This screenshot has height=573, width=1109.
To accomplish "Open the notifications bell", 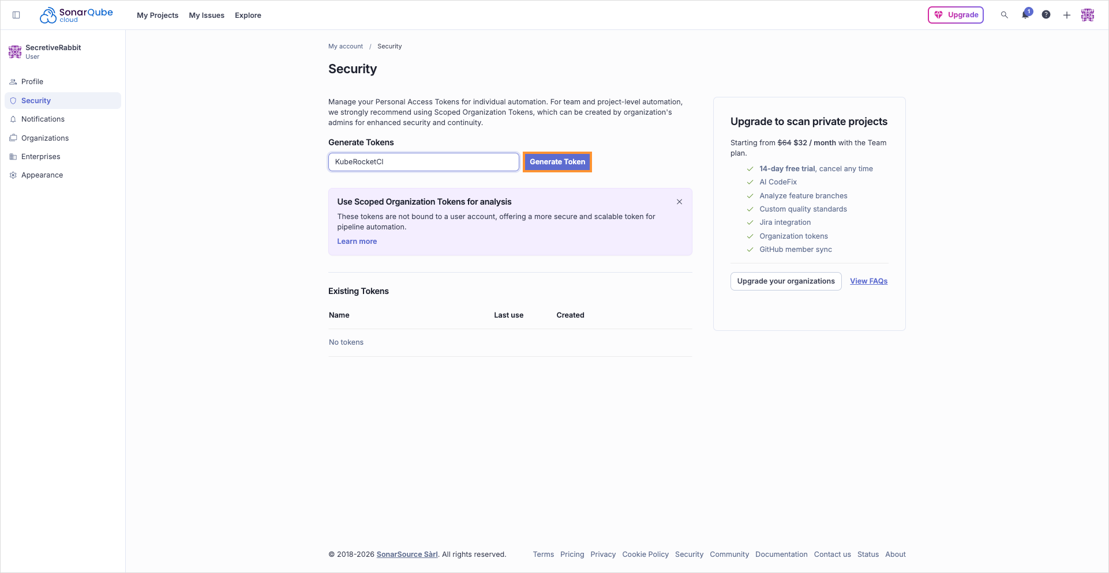I will pyautogui.click(x=1025, y=15).
